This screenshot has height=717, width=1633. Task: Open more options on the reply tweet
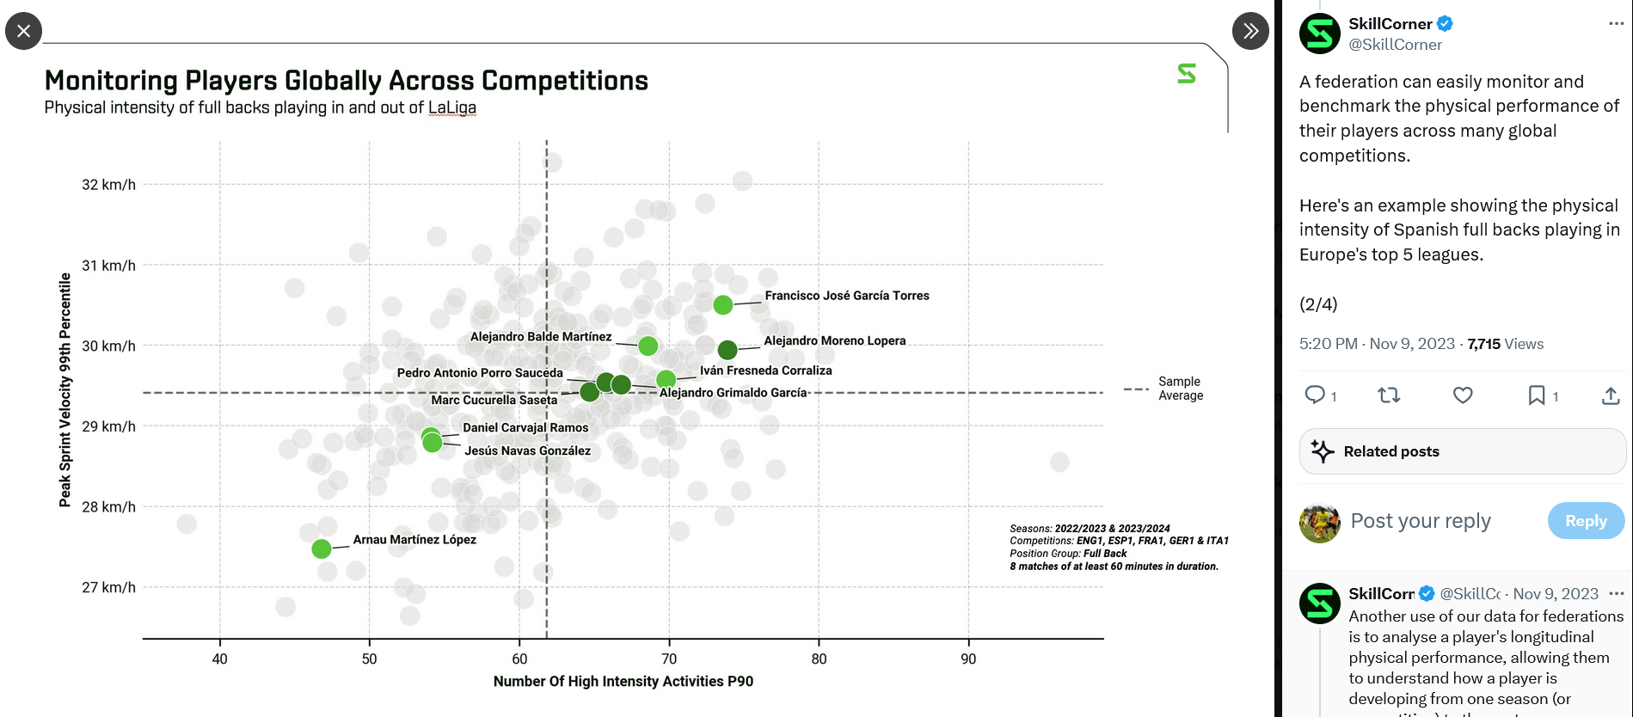tap(1617, 593)
